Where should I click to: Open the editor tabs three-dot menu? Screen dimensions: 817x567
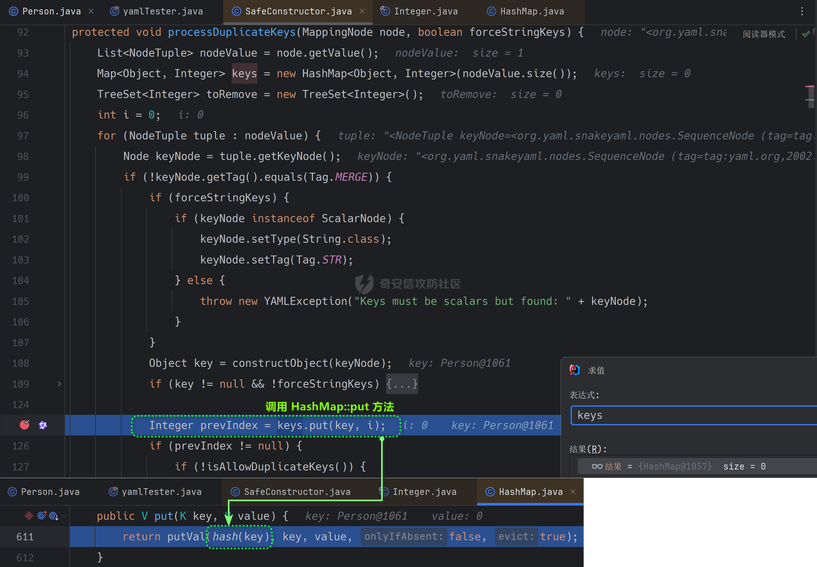pos(802,11)
